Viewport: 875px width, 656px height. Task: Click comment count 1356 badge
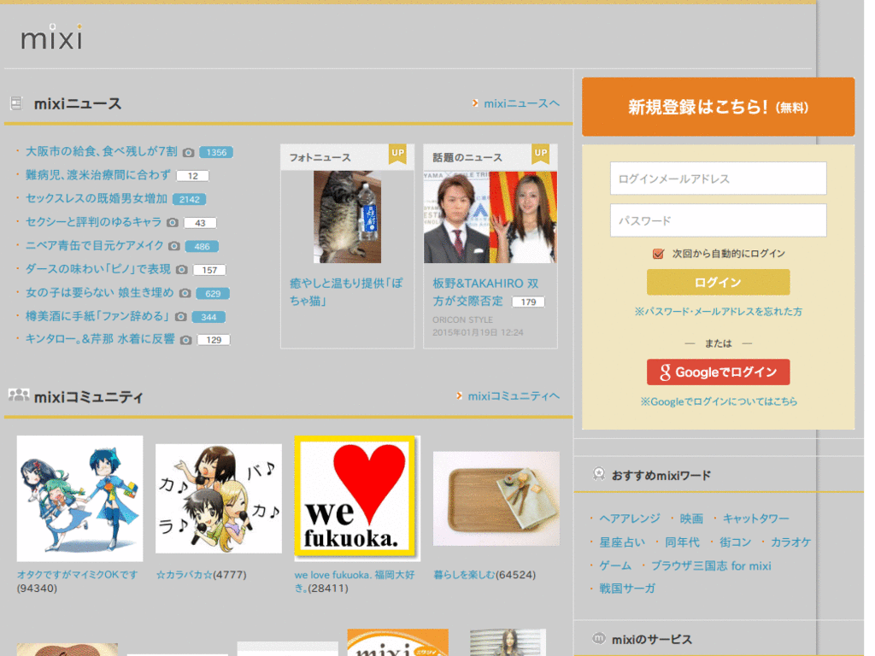tap(216, 152)
